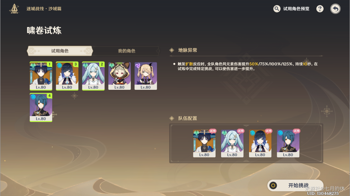Click Xingqiu in the team lineup slot
Screen dimensions: 350x196
pyautogui.click(x=288, y=143)
